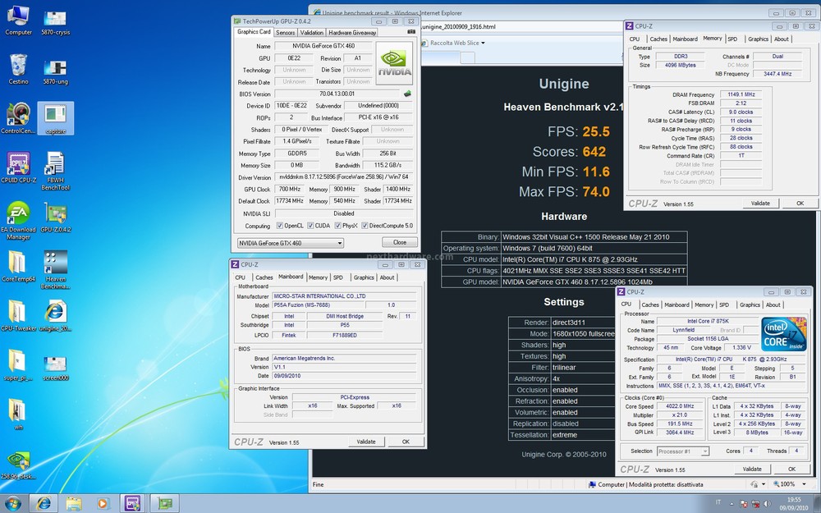Launch Windows Media Player from the taskbar
Viewport: 821px width, 513px height.
tap(103, 504)
